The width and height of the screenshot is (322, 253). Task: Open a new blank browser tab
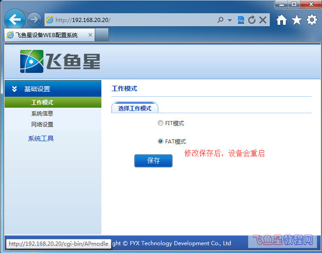click(x=102, y=35)
